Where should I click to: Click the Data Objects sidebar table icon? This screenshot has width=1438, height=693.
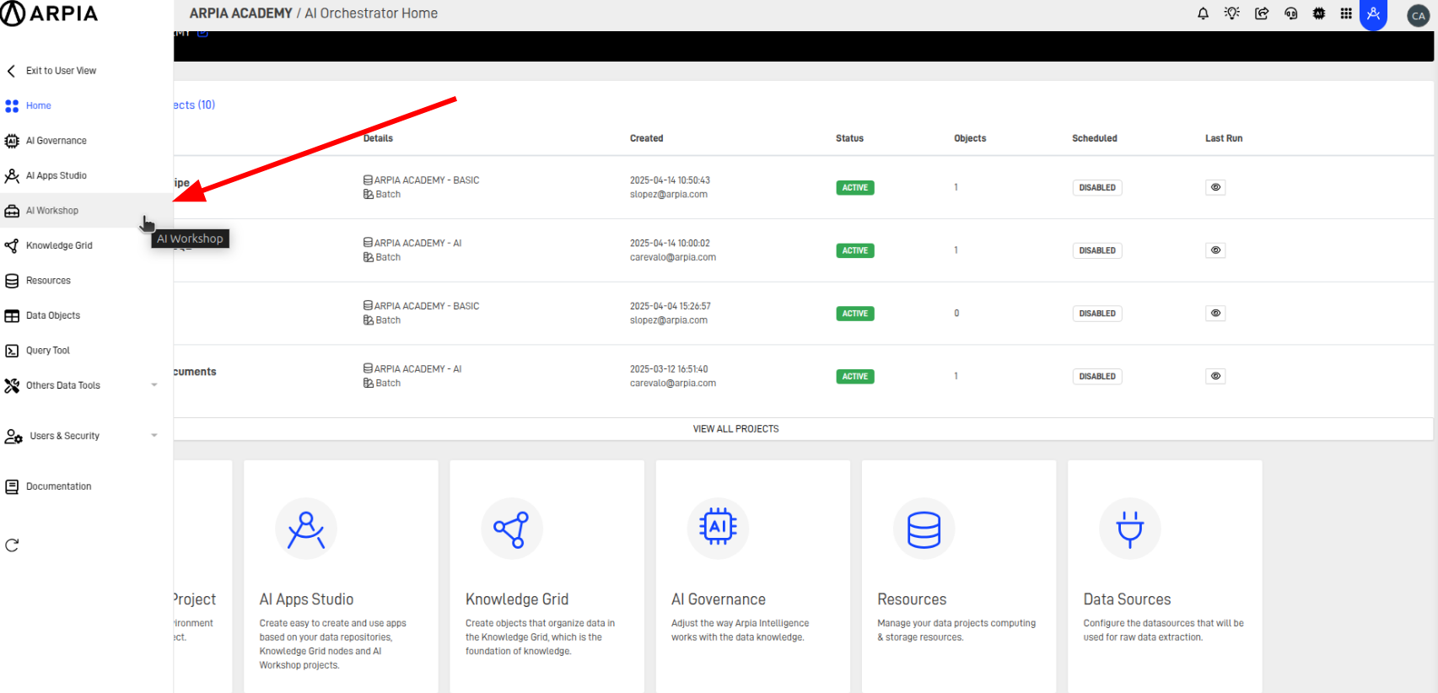tap(12, 315)
